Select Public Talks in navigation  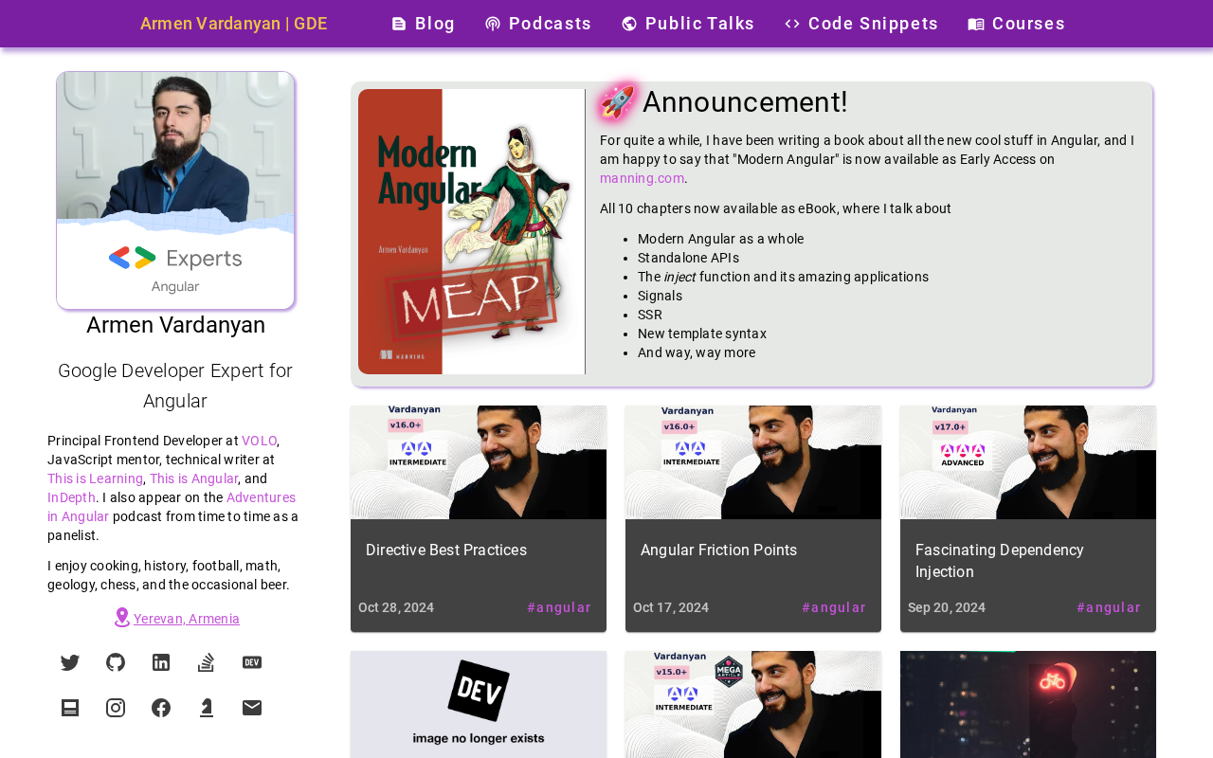[688, 24]
